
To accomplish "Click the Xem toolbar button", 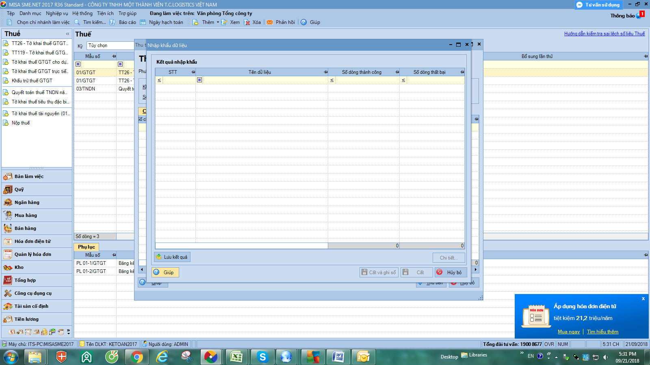I will 230,22.
